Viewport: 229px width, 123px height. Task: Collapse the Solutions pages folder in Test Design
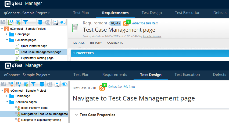(x=7, y=102)
